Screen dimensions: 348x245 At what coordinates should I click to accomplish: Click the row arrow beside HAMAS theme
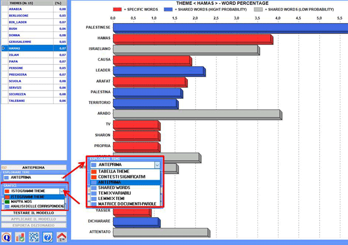click(x=3, y=48)
